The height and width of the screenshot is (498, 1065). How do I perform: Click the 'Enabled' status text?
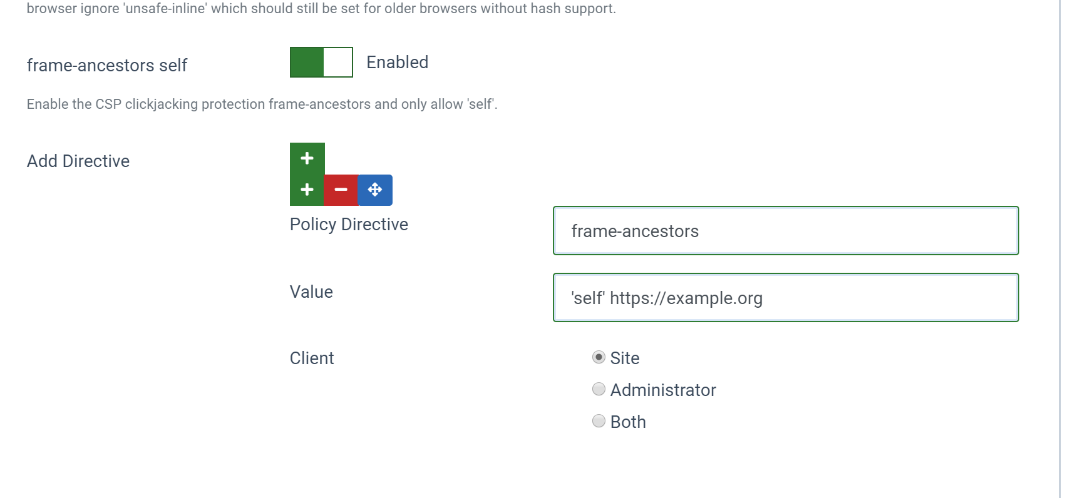[397, 63]
